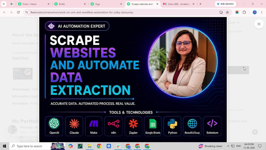Image resolution: width=266 pixels, height=150 pixels.
Task: Open the colorful extension icon in toolbar
Action: click(x=237, y=12)
